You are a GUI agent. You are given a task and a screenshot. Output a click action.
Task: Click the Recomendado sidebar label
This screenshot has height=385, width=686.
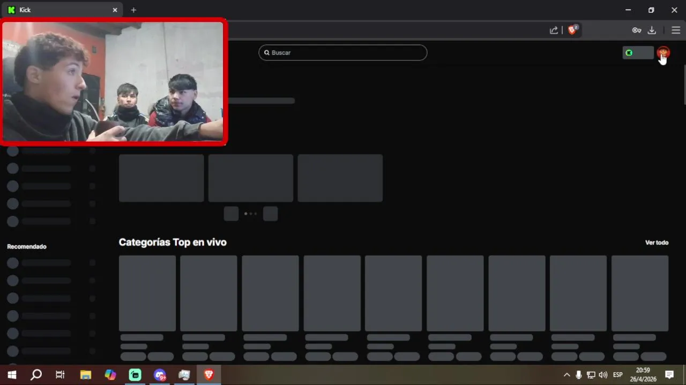coord(27,247)
